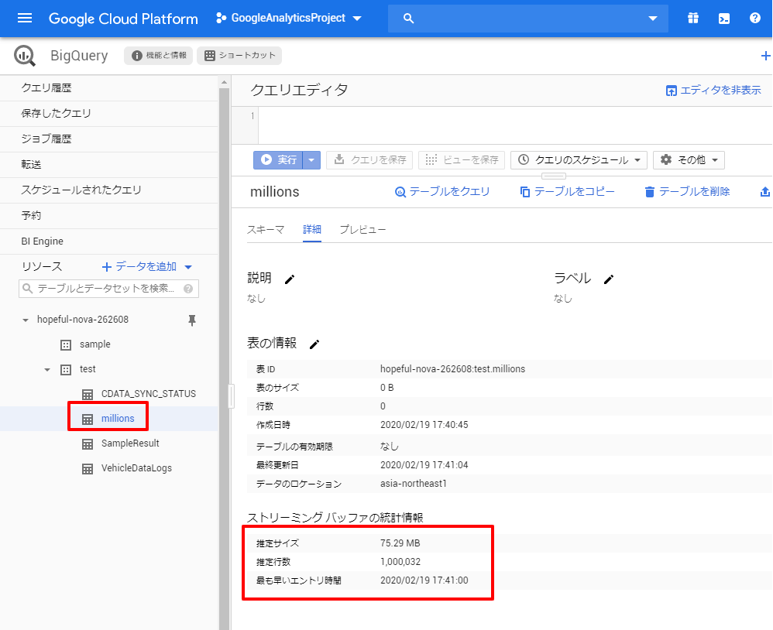The height and width of the screenshot is (630, 773).
Task: Select the sample dataset
Action: pos(95,345)
